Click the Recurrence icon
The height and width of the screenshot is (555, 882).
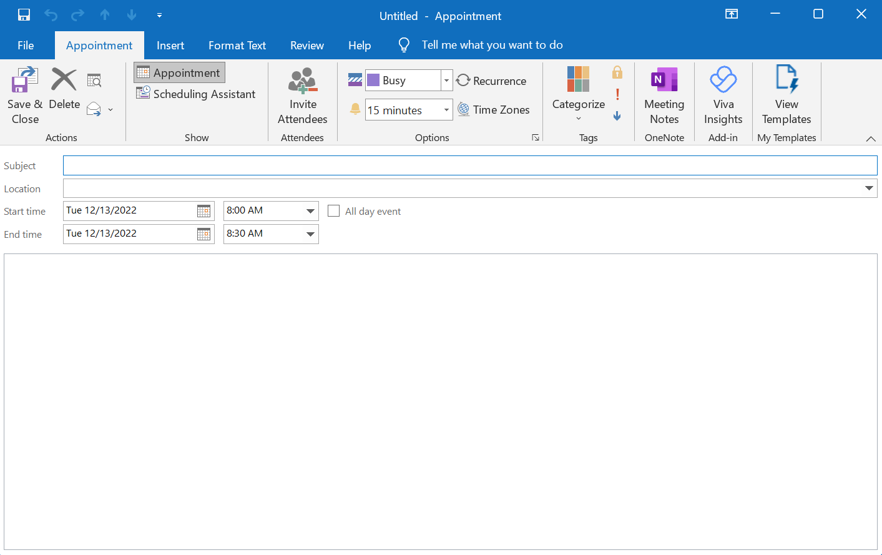tap(463, 81)
